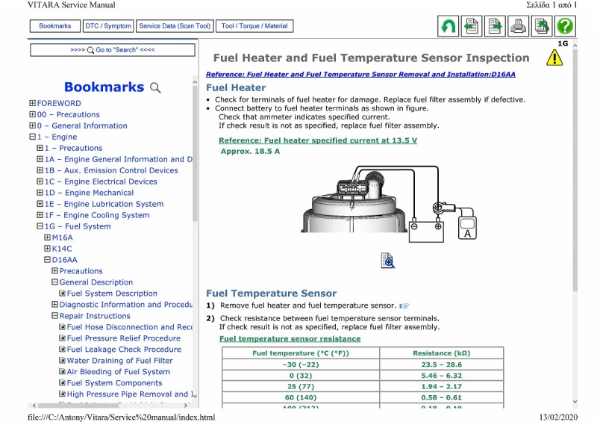This screenshot has width=597, height=422.
Task: Open Fuel Heater Removal and Installation reference link
Action: pos(360,75)
